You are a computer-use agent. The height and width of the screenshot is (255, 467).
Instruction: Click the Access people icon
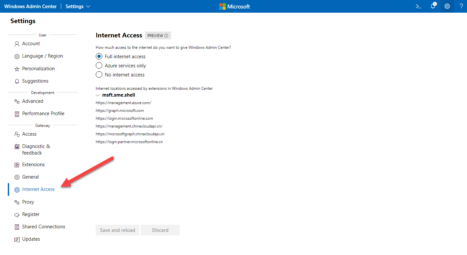[x=17, y=134]
